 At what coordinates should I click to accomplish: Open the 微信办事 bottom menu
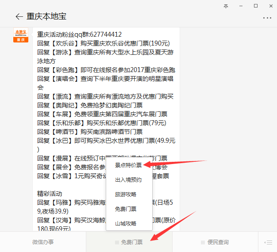tap(43, 242)
